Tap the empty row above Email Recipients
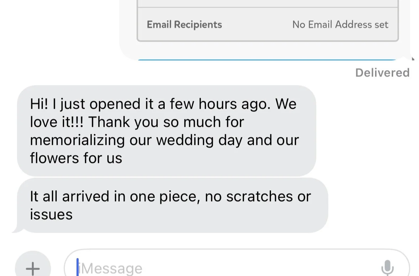419x276 pixels. (x=267, y=4)
